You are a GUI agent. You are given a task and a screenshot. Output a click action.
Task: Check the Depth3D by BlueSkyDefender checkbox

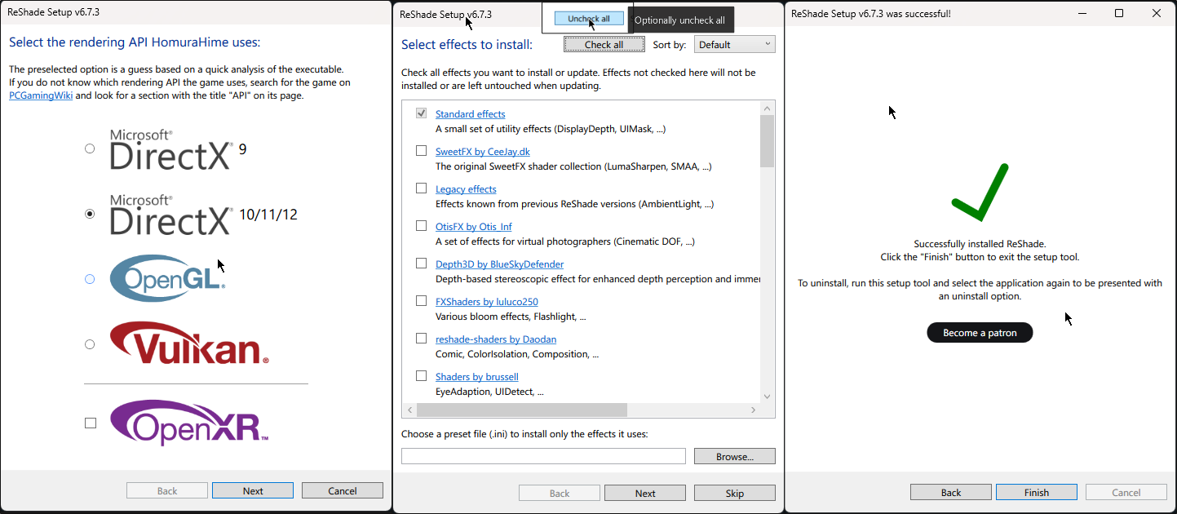tap(422, 264)
